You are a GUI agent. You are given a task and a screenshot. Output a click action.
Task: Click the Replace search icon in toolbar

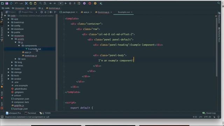(45, 3)
